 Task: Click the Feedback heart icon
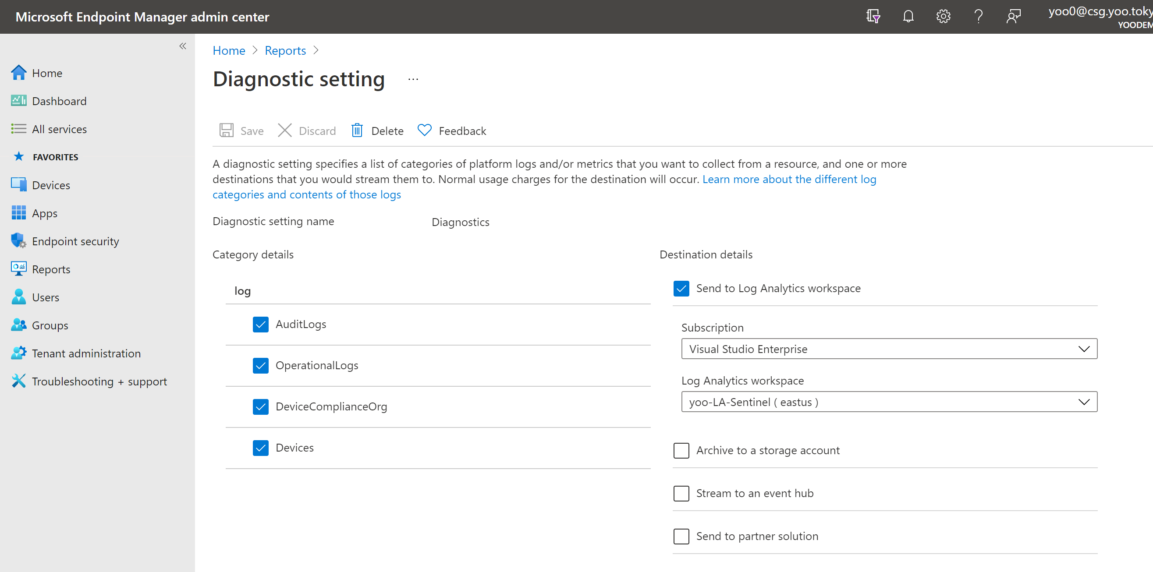pos(424,130)
